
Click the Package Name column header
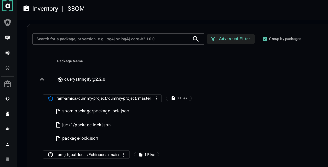(x=70, y=61)
